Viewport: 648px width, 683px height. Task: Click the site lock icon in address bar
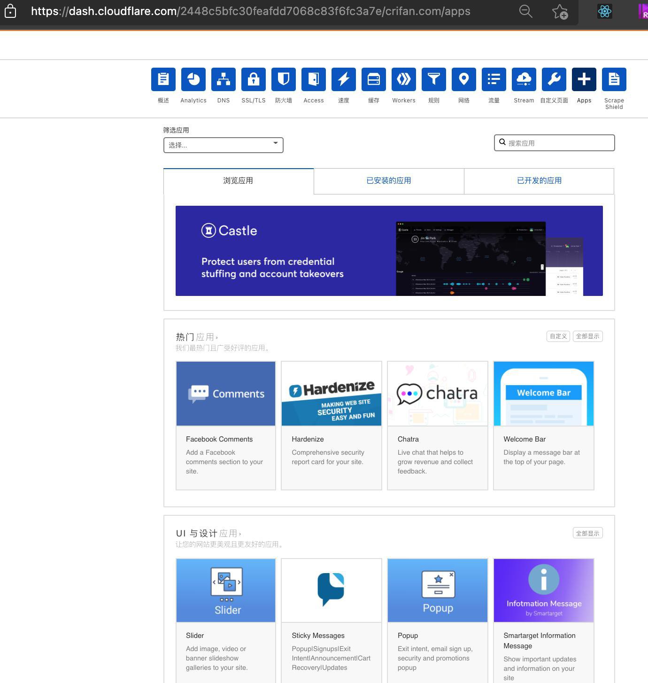10,11
